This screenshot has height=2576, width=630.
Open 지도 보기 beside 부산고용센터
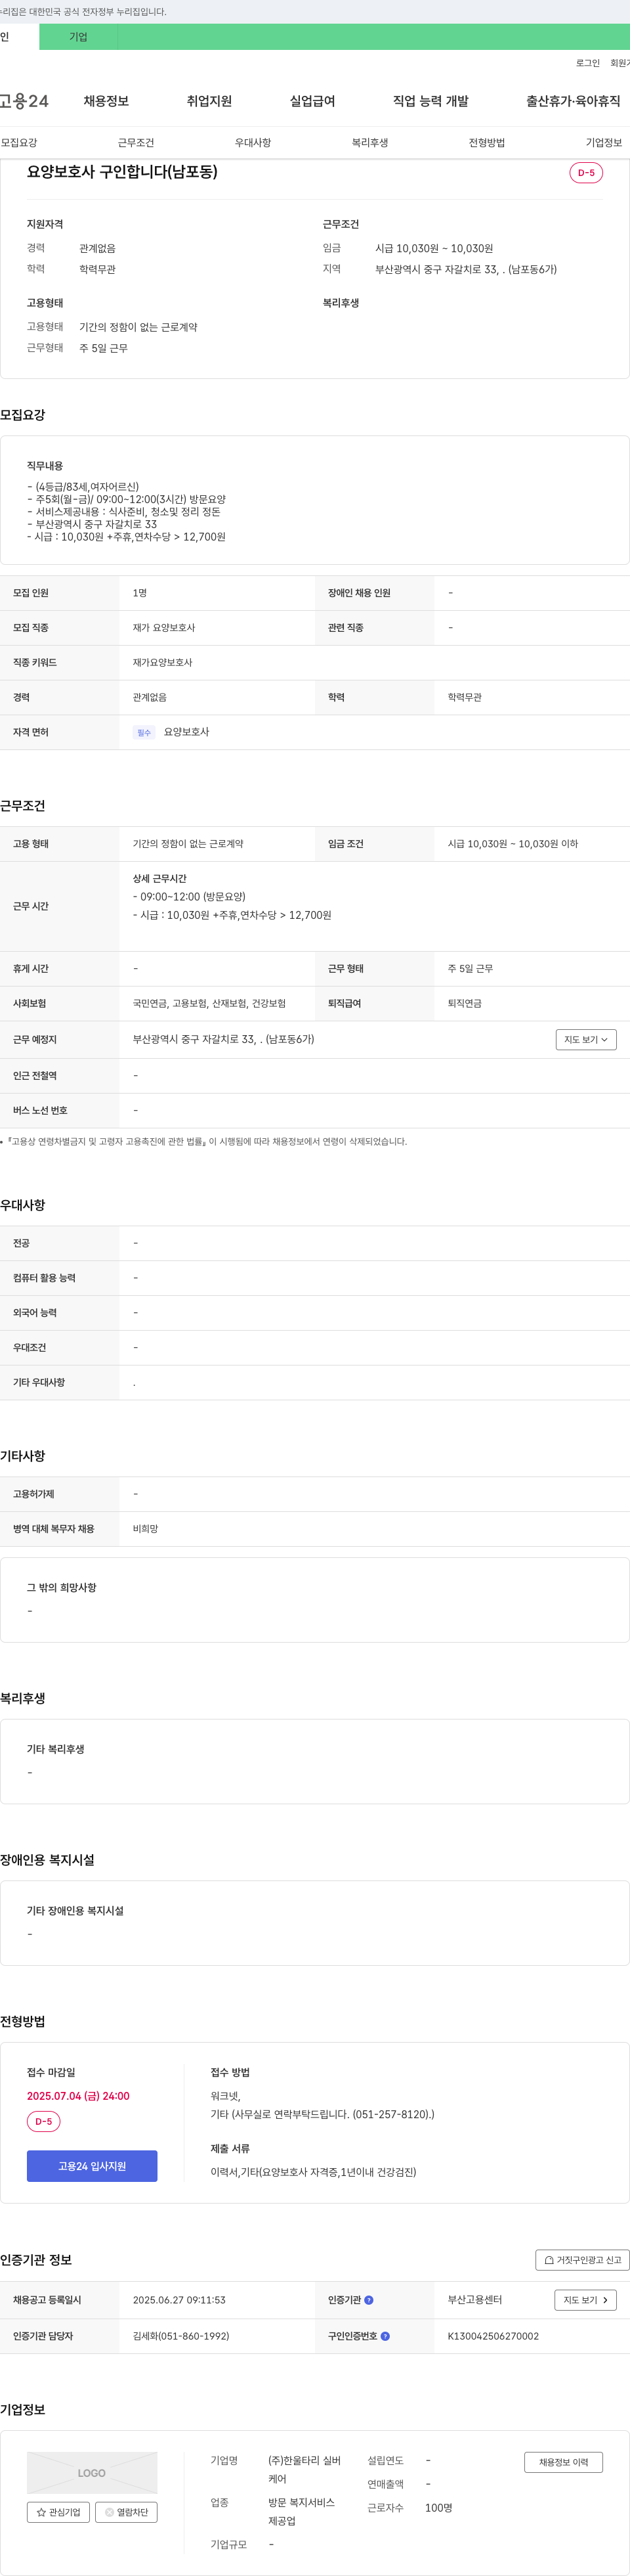[x=585, y=2300]
